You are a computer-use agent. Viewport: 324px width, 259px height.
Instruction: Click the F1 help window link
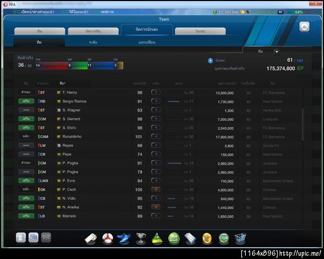pos(33,12)
